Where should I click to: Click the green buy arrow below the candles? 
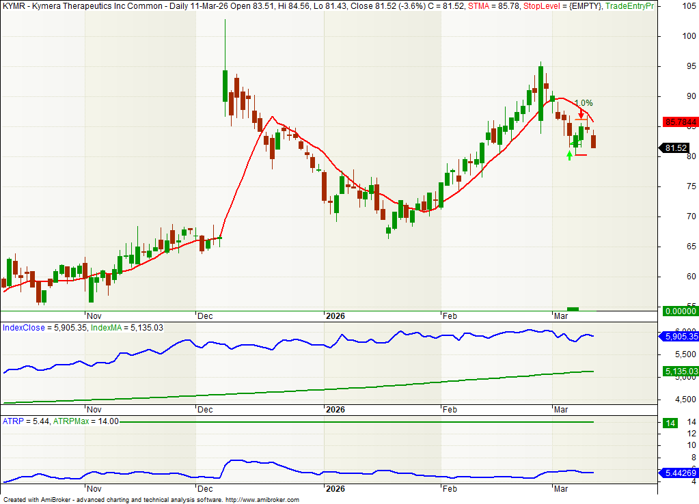(x=570, y=156)
